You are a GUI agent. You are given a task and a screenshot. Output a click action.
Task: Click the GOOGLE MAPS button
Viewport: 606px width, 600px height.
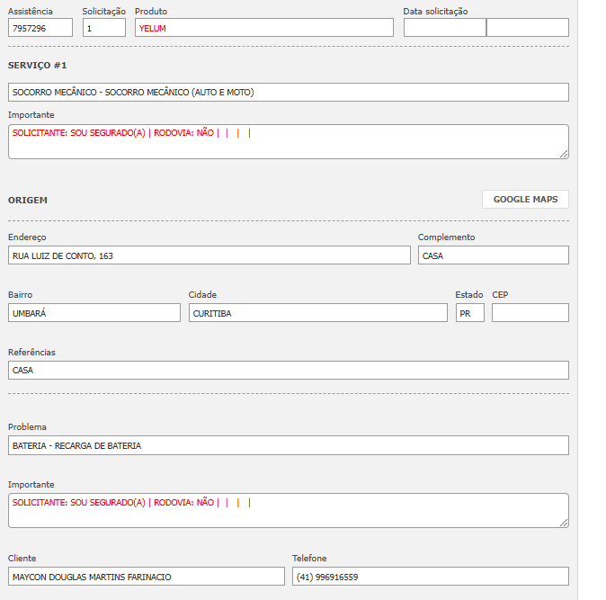tap(525, 200)
